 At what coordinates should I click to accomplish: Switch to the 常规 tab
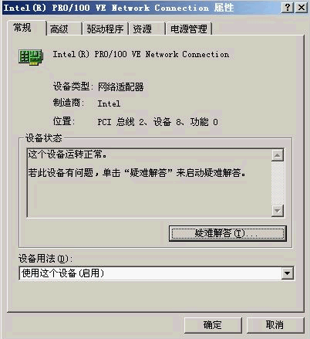click(x=22, y=28)
